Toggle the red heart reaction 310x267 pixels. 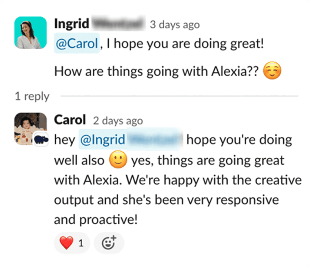(x=72, y=243)
